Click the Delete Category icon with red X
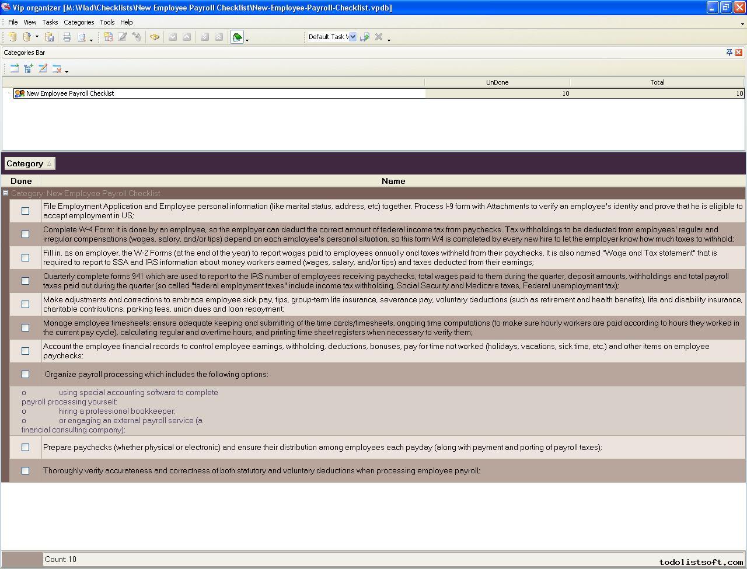747x569 pixels. [x=57, y=68]
